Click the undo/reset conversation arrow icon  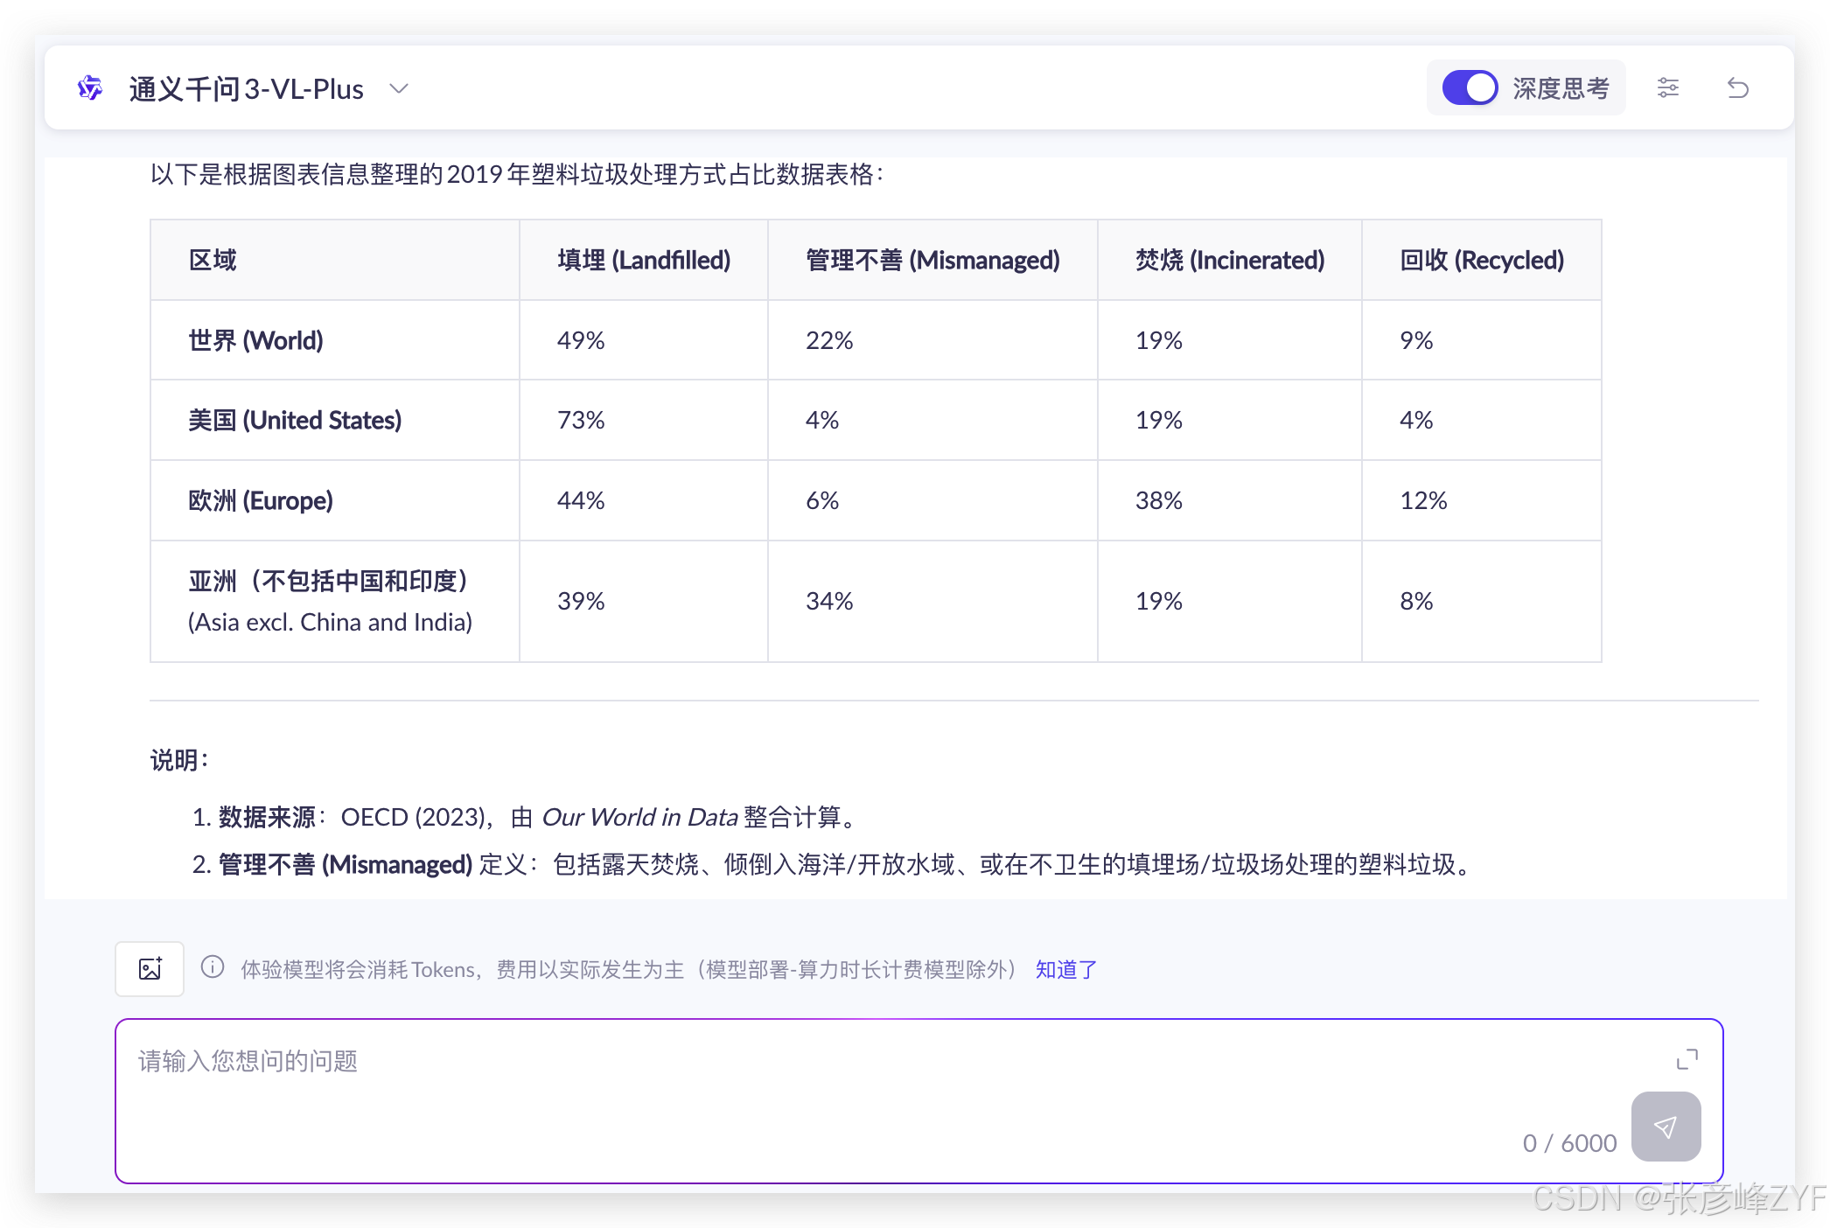point(1737,87)
